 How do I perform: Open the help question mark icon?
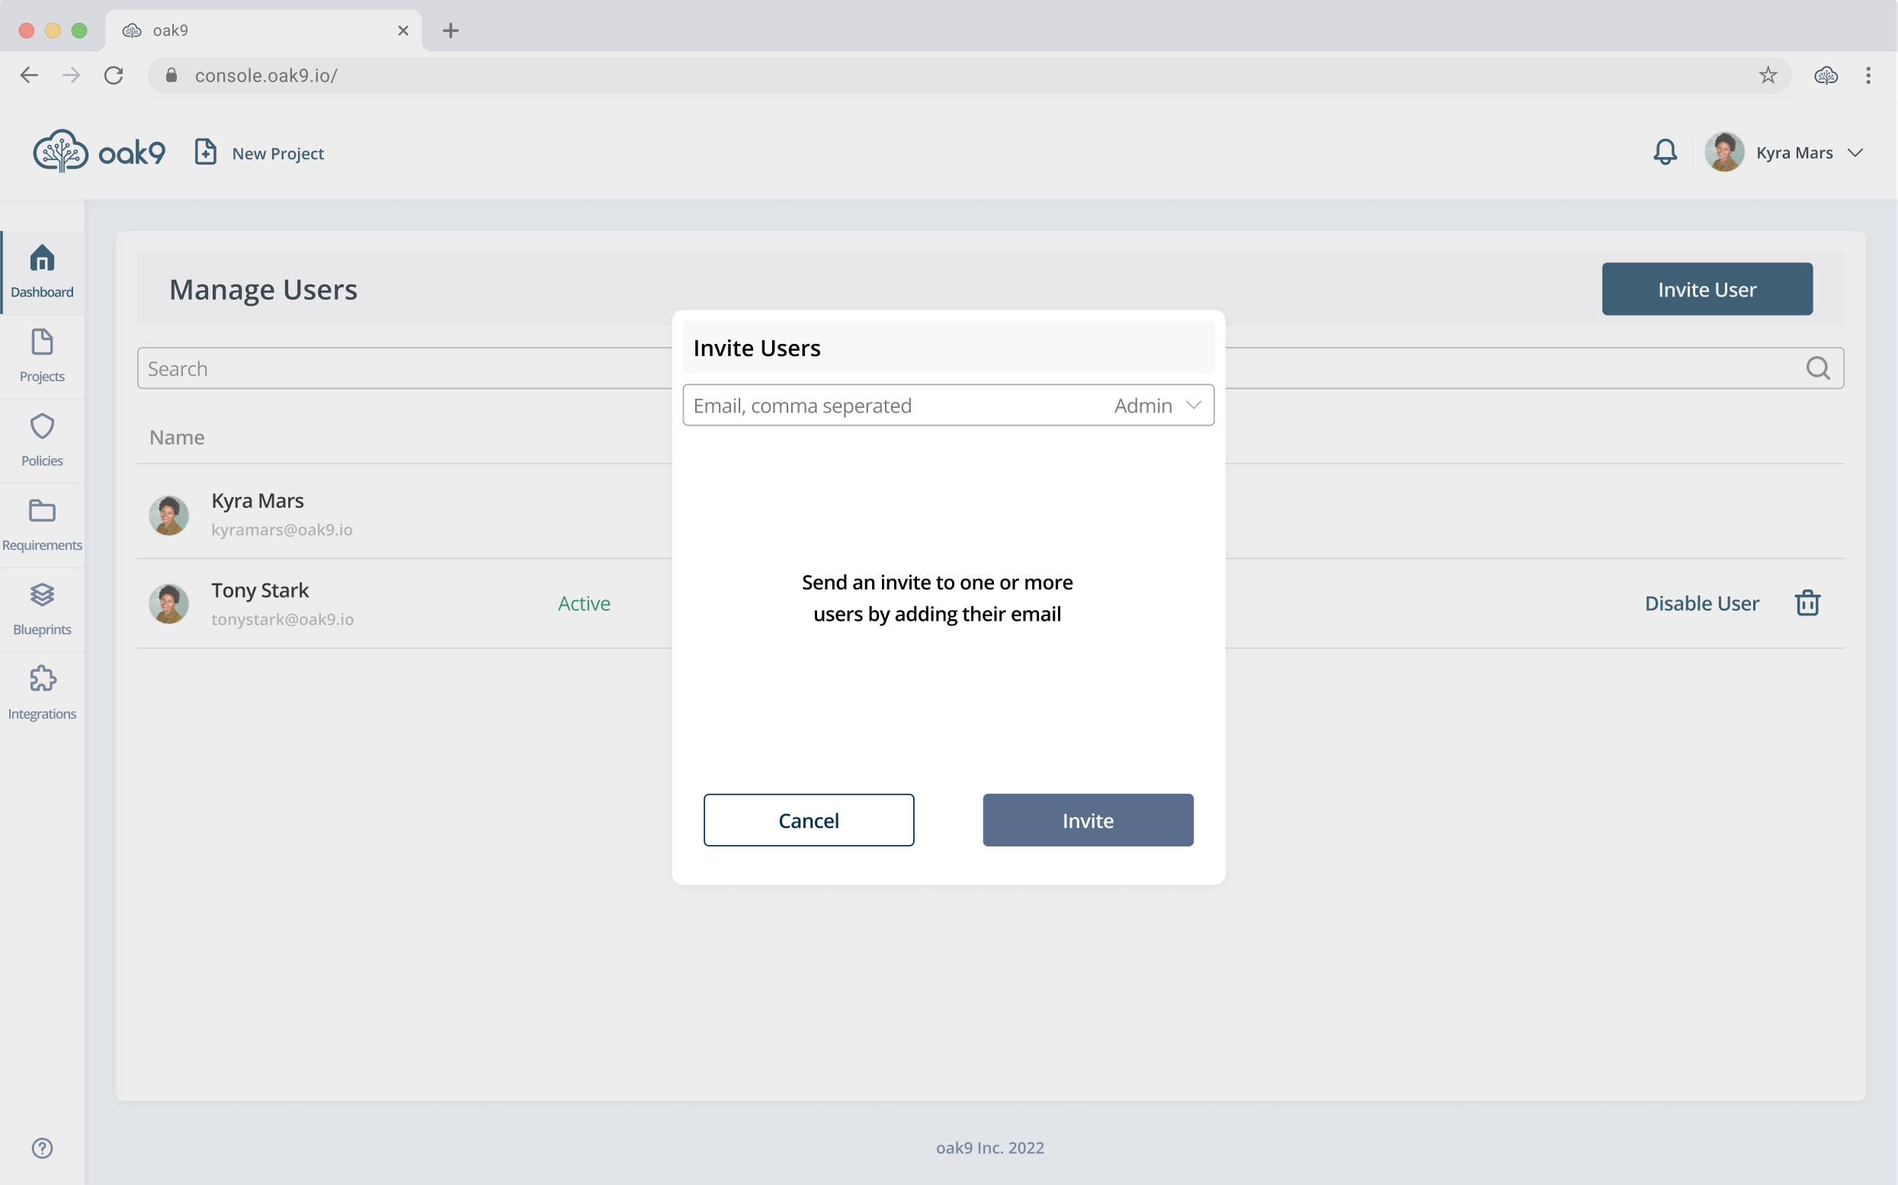pos(42,1148)
